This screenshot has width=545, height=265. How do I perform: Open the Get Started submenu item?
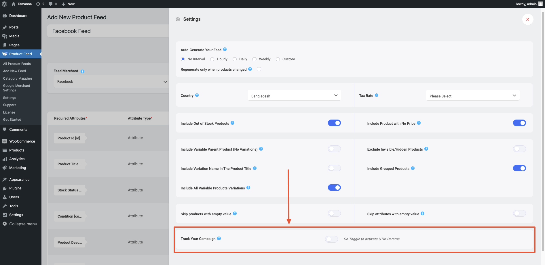[x=12, y=120]
